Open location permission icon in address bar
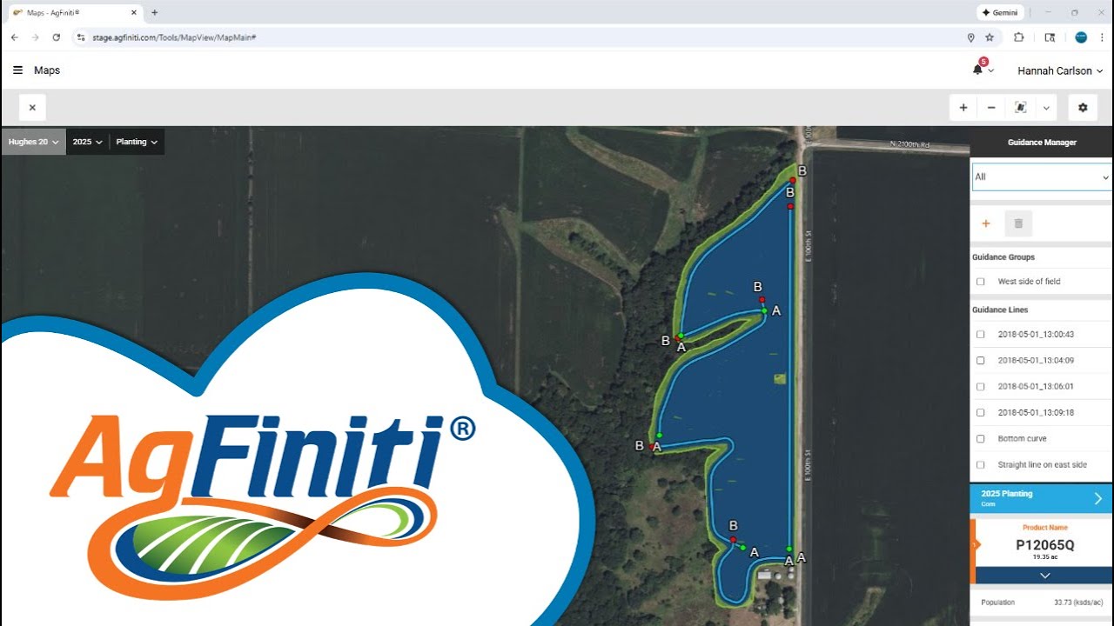The image size is (1114, 626). (x=970, y=37)
